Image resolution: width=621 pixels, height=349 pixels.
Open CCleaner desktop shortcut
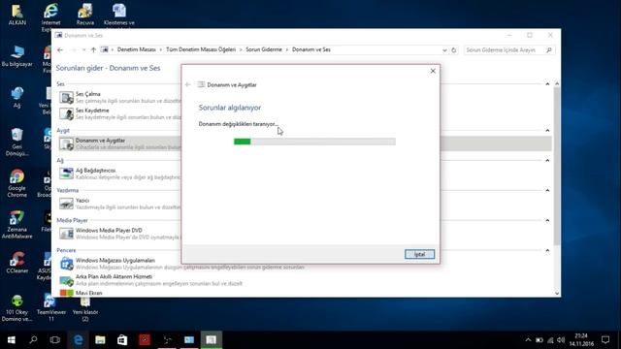click(17, 263)
